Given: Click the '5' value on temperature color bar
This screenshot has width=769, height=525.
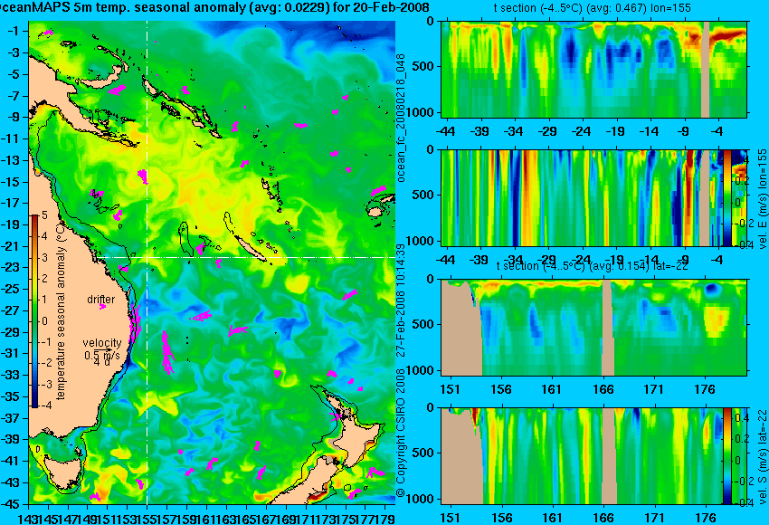Looking at the screenshot, I should click(x=44, y=215).
